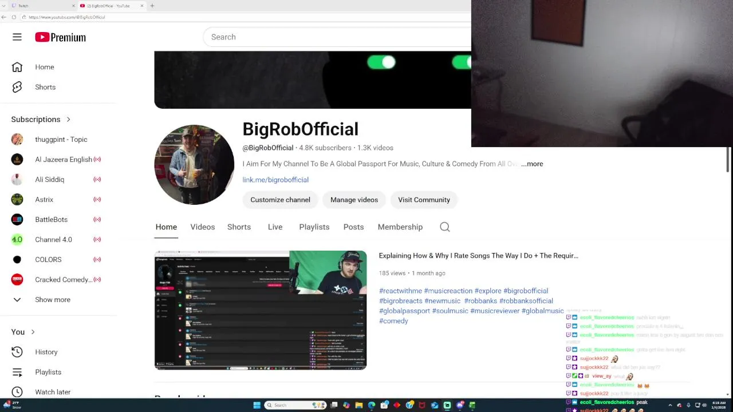Switch to the Videos tab

(x=203, y=227)
